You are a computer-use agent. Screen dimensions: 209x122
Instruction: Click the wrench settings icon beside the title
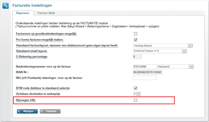click(x=5, y=6)
